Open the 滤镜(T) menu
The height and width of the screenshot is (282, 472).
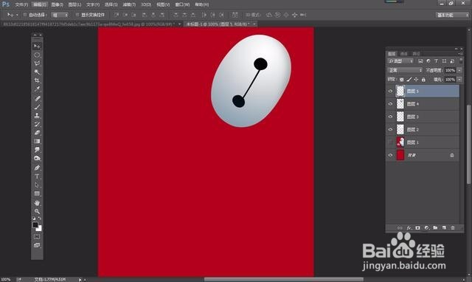point(129,4)
